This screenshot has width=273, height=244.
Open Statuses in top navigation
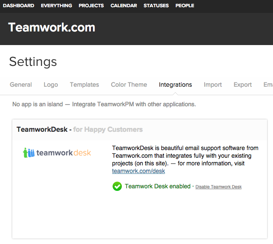coord(156,6)
